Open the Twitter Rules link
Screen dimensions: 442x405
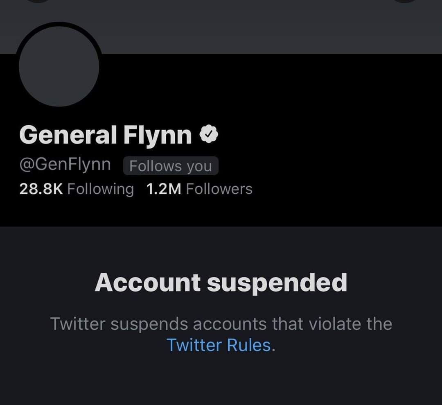(x=219, y=345)
